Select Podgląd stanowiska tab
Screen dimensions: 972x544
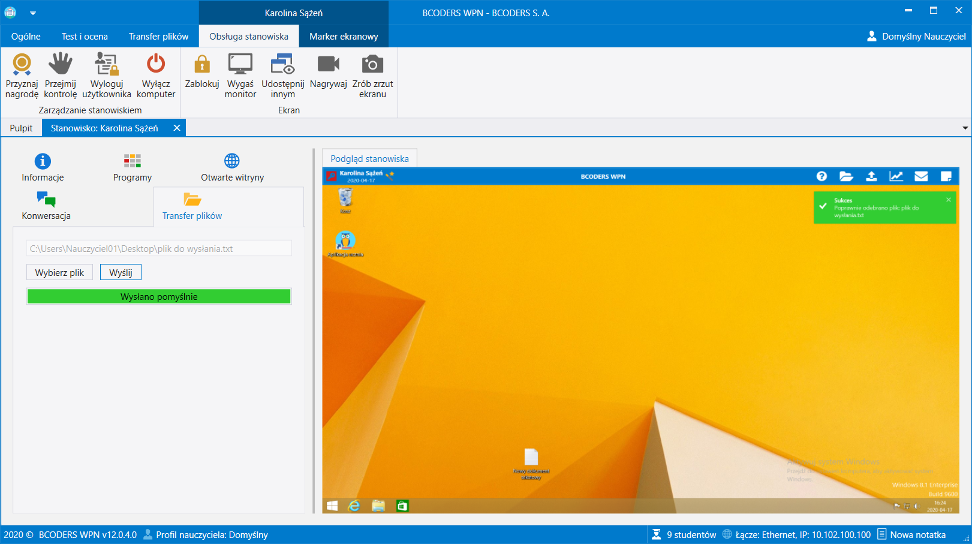(x=369, y=159)
